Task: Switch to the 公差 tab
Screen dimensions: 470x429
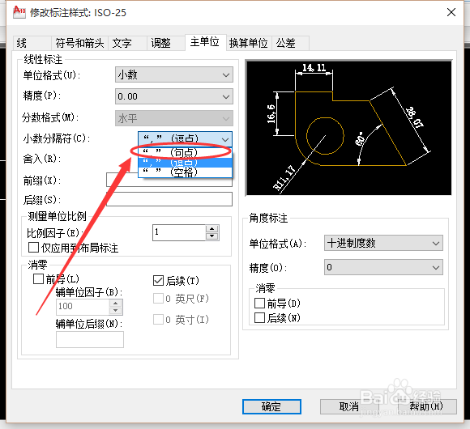Action: [290, 43]
